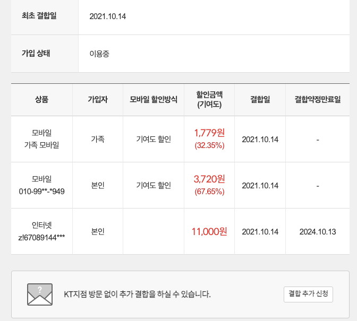The height and width of the screenshot is (321, 357).
Task: Click the KT지점 방문 없이 notice text
Action: [x=137, y=294]
